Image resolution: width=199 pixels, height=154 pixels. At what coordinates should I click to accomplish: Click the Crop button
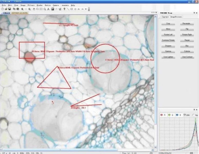pos(168,24)
